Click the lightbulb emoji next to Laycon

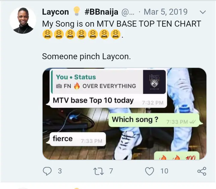point(76,11)
